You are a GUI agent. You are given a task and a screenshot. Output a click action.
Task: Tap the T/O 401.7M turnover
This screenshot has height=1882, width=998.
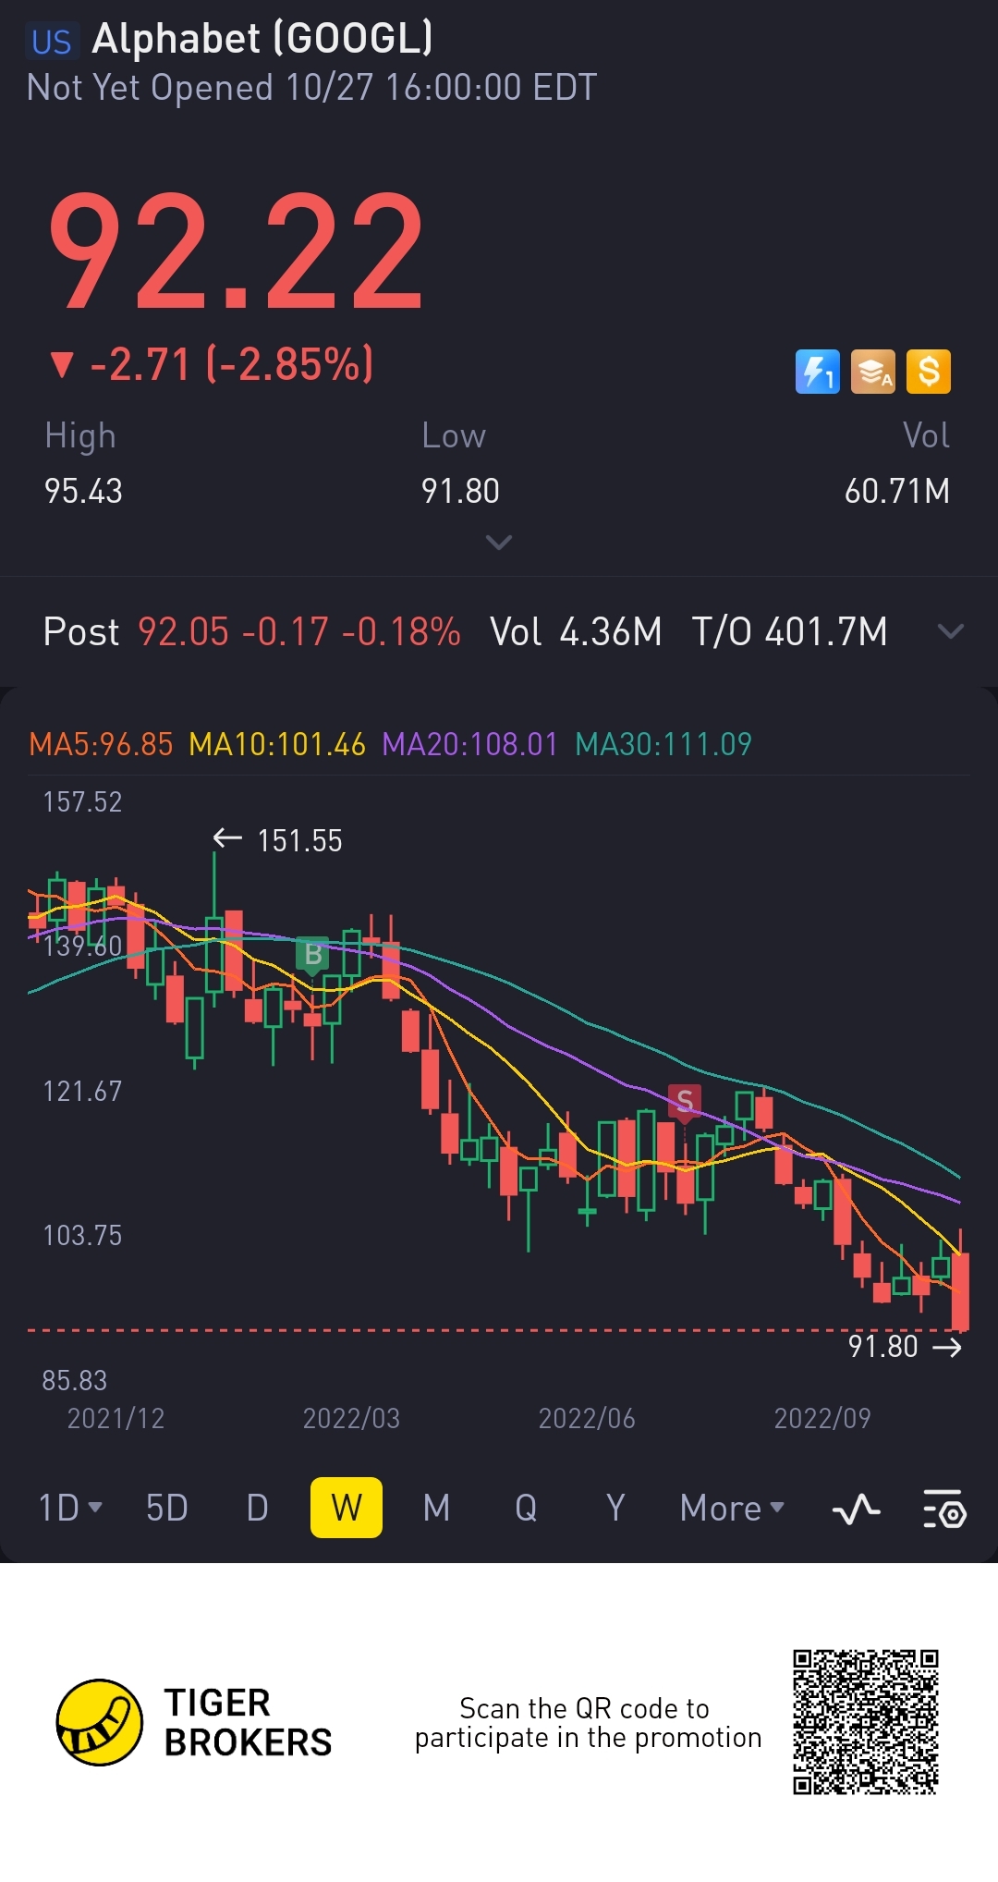tap(790, 632)
